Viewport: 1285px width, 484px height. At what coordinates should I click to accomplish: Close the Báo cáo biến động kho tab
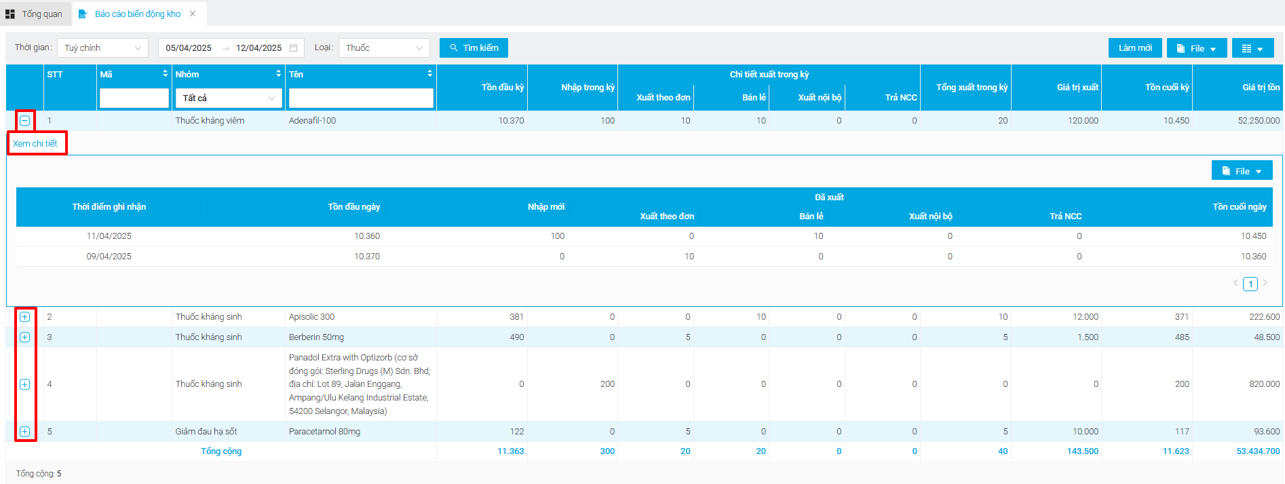pyautogui.click(x=193, y=14)
